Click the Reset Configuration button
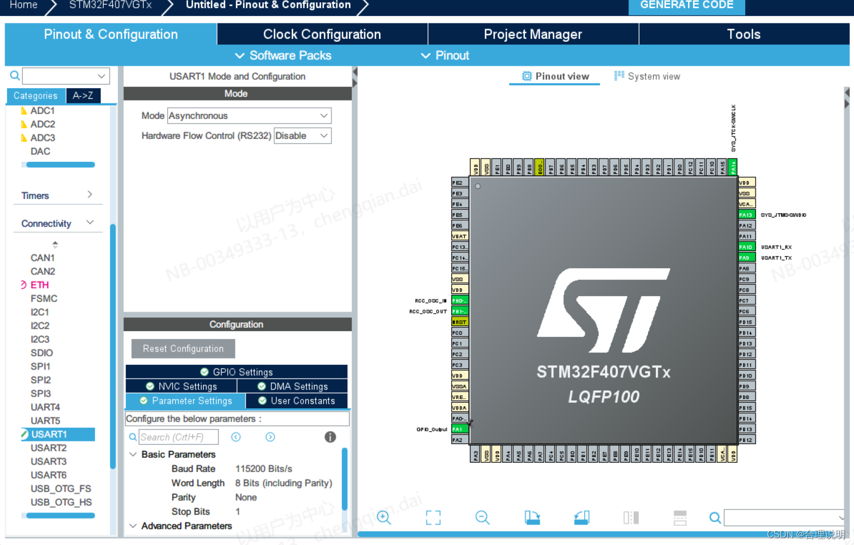 coord(183,348)
